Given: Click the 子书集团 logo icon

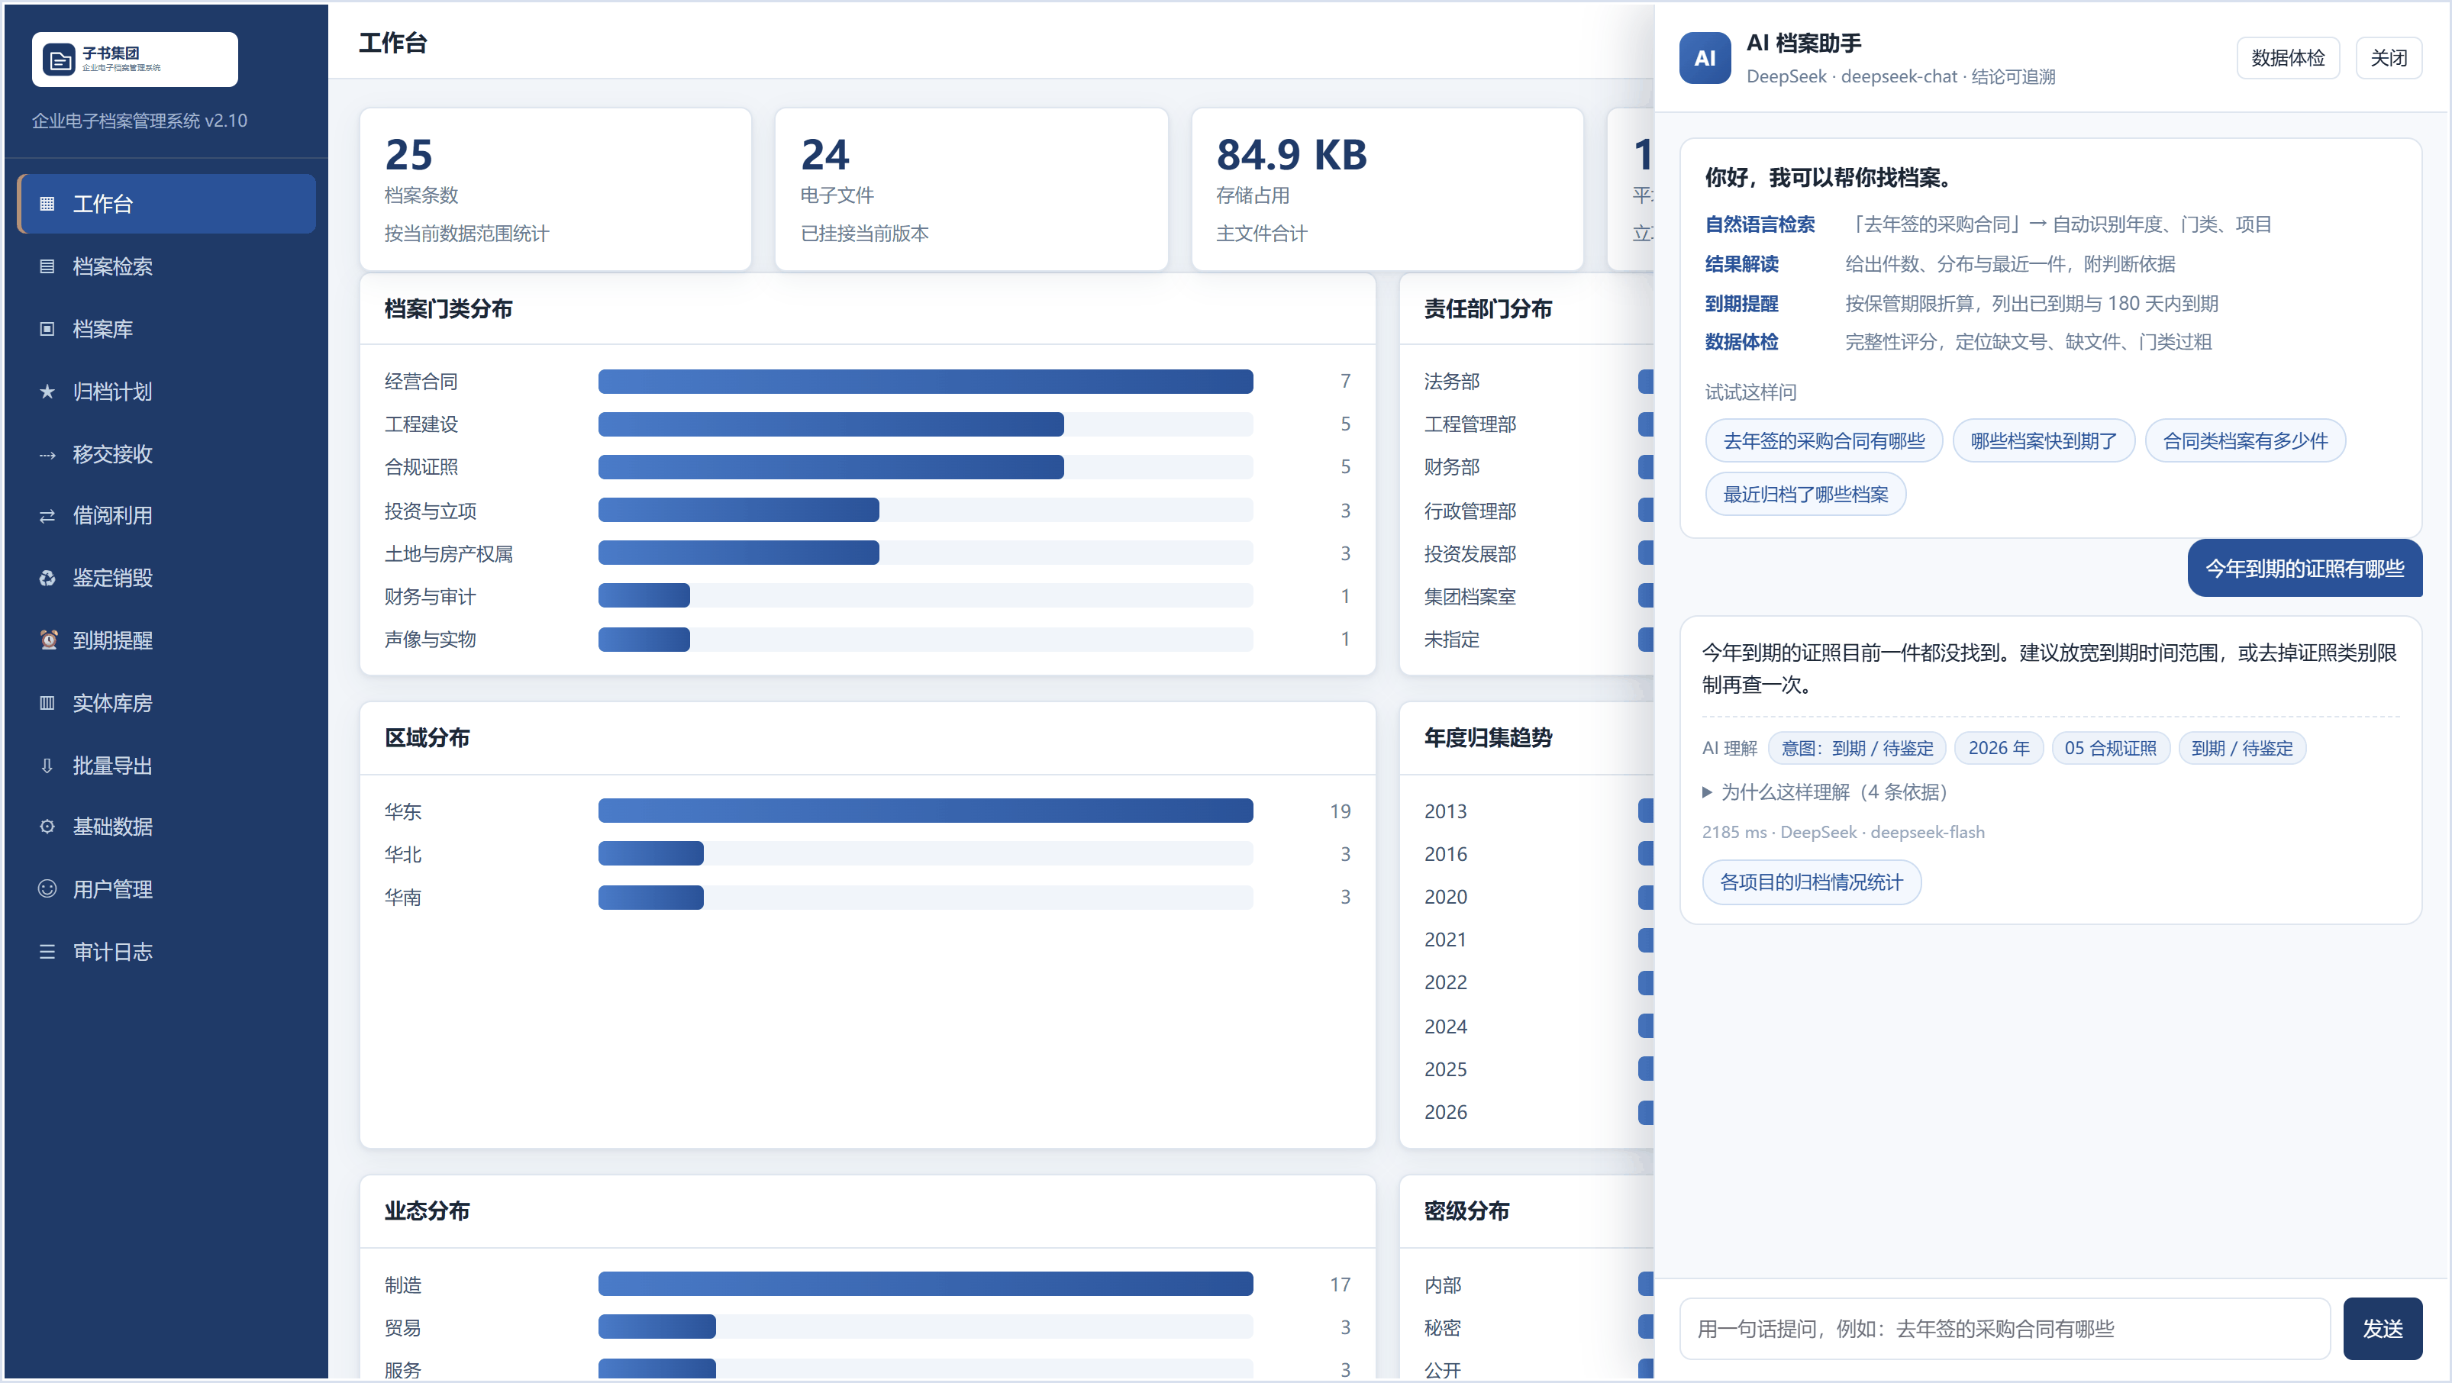Looking at the screenshot, I should (x=59, y=59).
